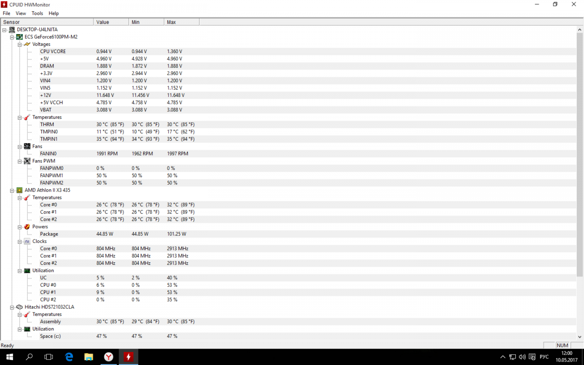Open Task View on the taskbar
584x365 pixels.
(x=49, y=357)
